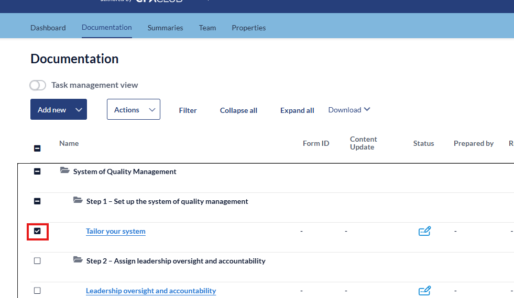Viewport: 514px width, 298px height.
Task: Toggle the select-all checkbox in header
Action: (37, 148)
